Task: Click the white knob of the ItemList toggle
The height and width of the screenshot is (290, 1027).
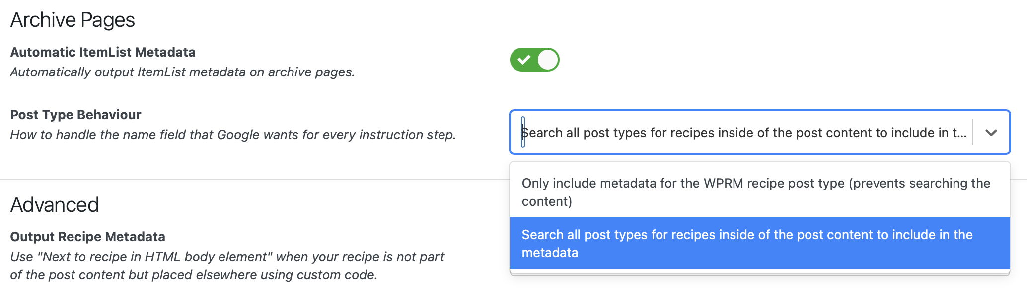Action: tap(548, 60)
